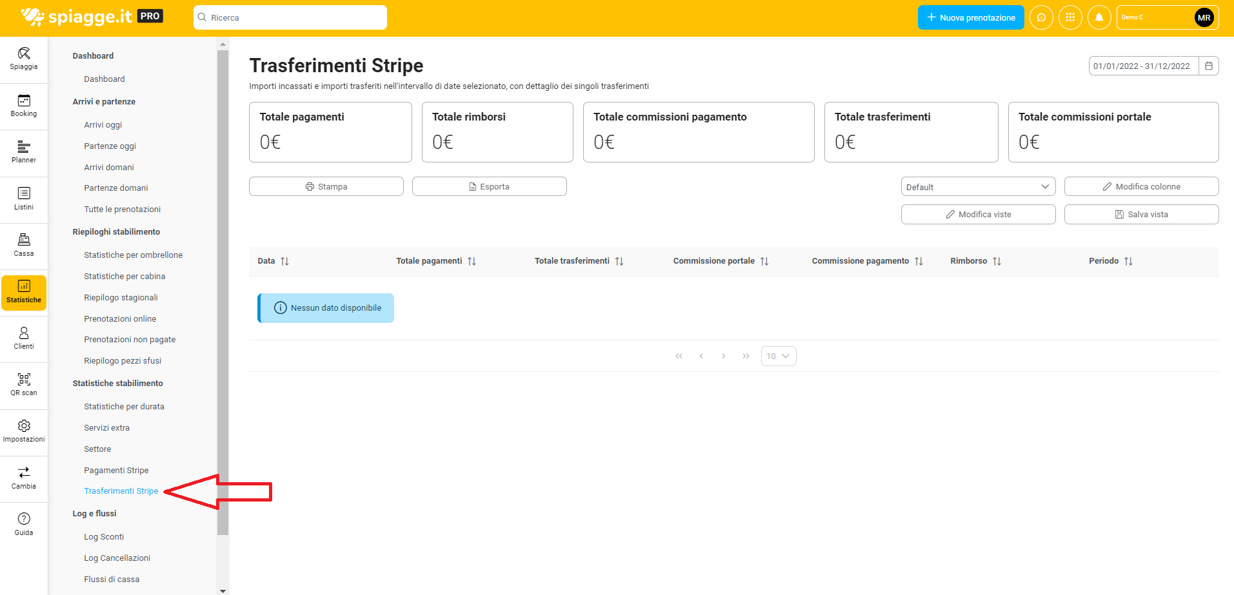Open the date range calendar icon
This screenshot has width=1234, height=595.
[1209, 66]
